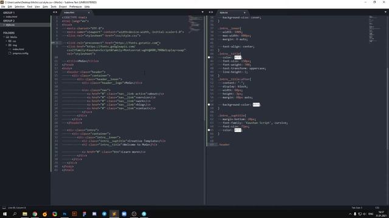The height and width of the screenshot is (218, 389).
Task: Open Windows taskbar search
Action: click(15, 214)
